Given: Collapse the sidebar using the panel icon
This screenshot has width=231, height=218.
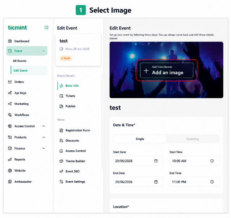Looking at the screenshot, I should click(x=46, y=28).
